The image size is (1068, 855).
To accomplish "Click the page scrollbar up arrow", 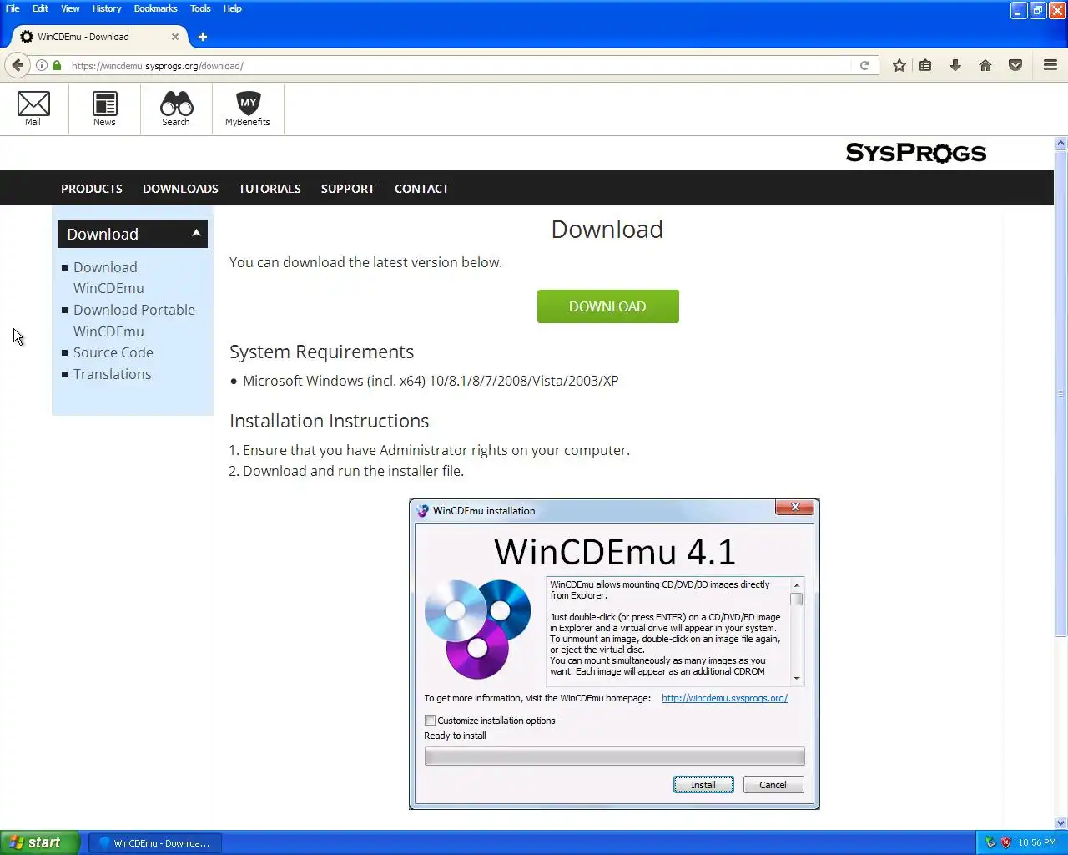I will (x=1060, y=143).
